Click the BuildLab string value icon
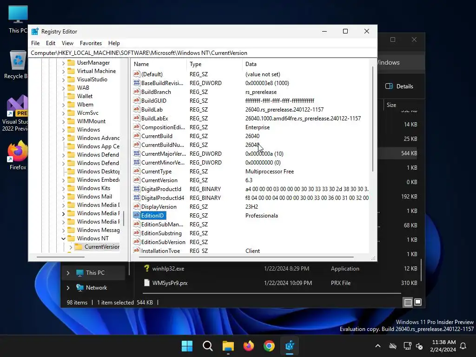The image size is (476, 357). (x=137, y=109)
